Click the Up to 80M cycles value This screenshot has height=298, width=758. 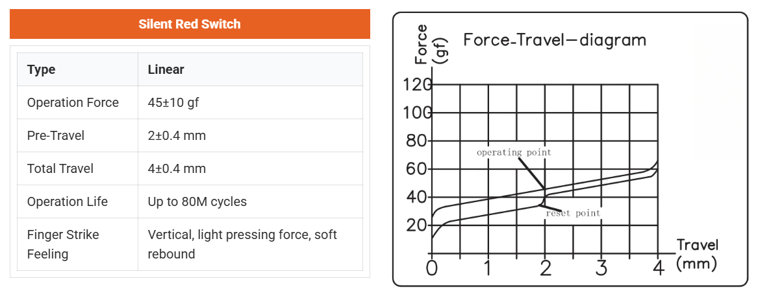click(x=197, y=202)
